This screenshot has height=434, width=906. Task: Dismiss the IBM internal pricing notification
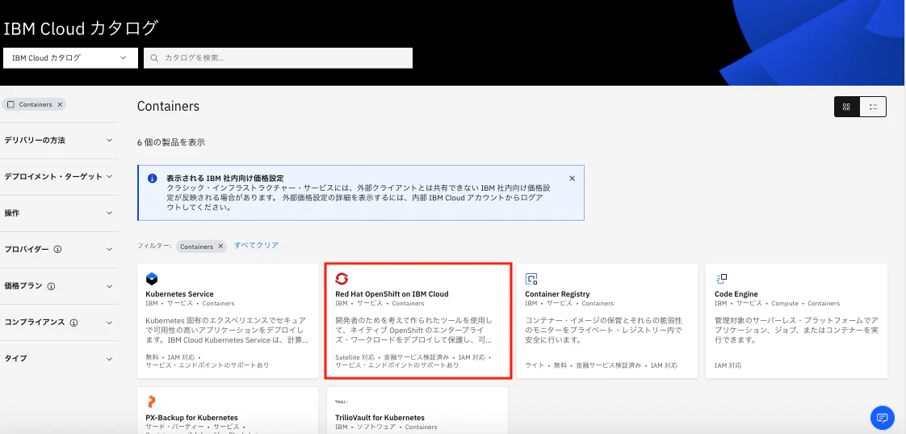[572, 179]
